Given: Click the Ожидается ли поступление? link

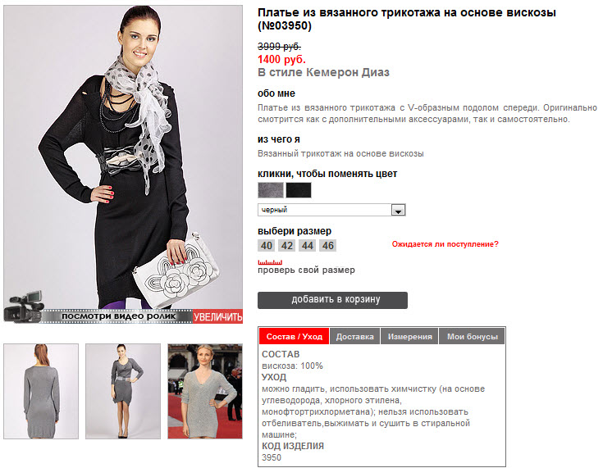Looking at the screenshot, I should click(x=445, y=244).
